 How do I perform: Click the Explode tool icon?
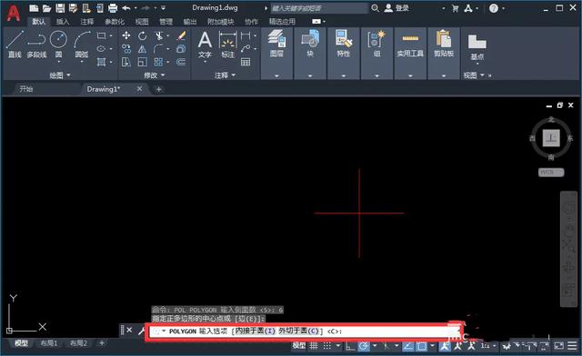[x=181, y=48]
